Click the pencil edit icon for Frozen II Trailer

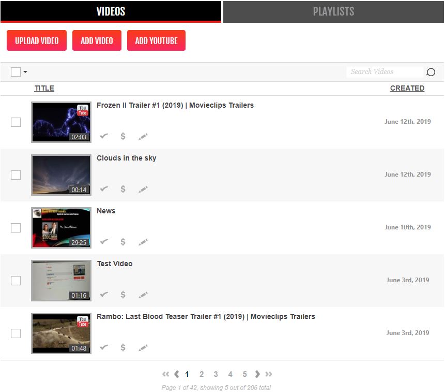point(143,137)
